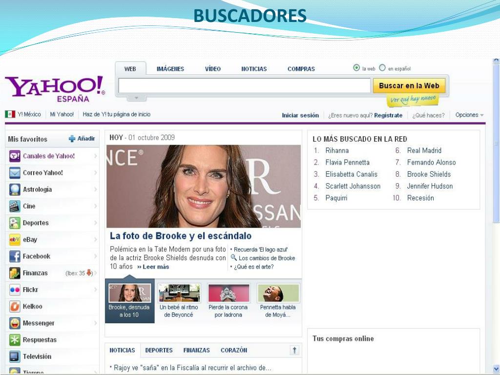Viewport: 500px width, 375px height.
Task: Open the Facebook icon in favorites
Action: [15, 256]
